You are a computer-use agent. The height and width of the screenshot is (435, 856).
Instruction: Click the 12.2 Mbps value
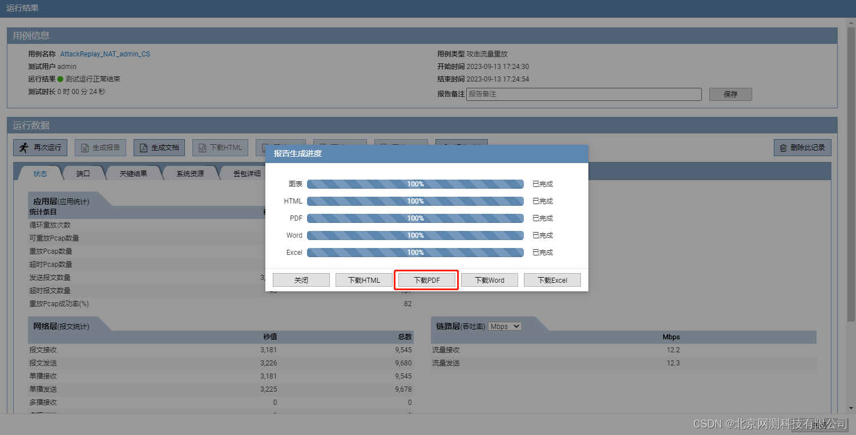pos(673,350)
